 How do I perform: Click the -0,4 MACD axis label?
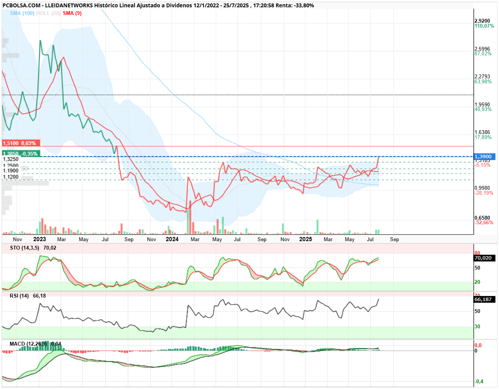[479, 381]
